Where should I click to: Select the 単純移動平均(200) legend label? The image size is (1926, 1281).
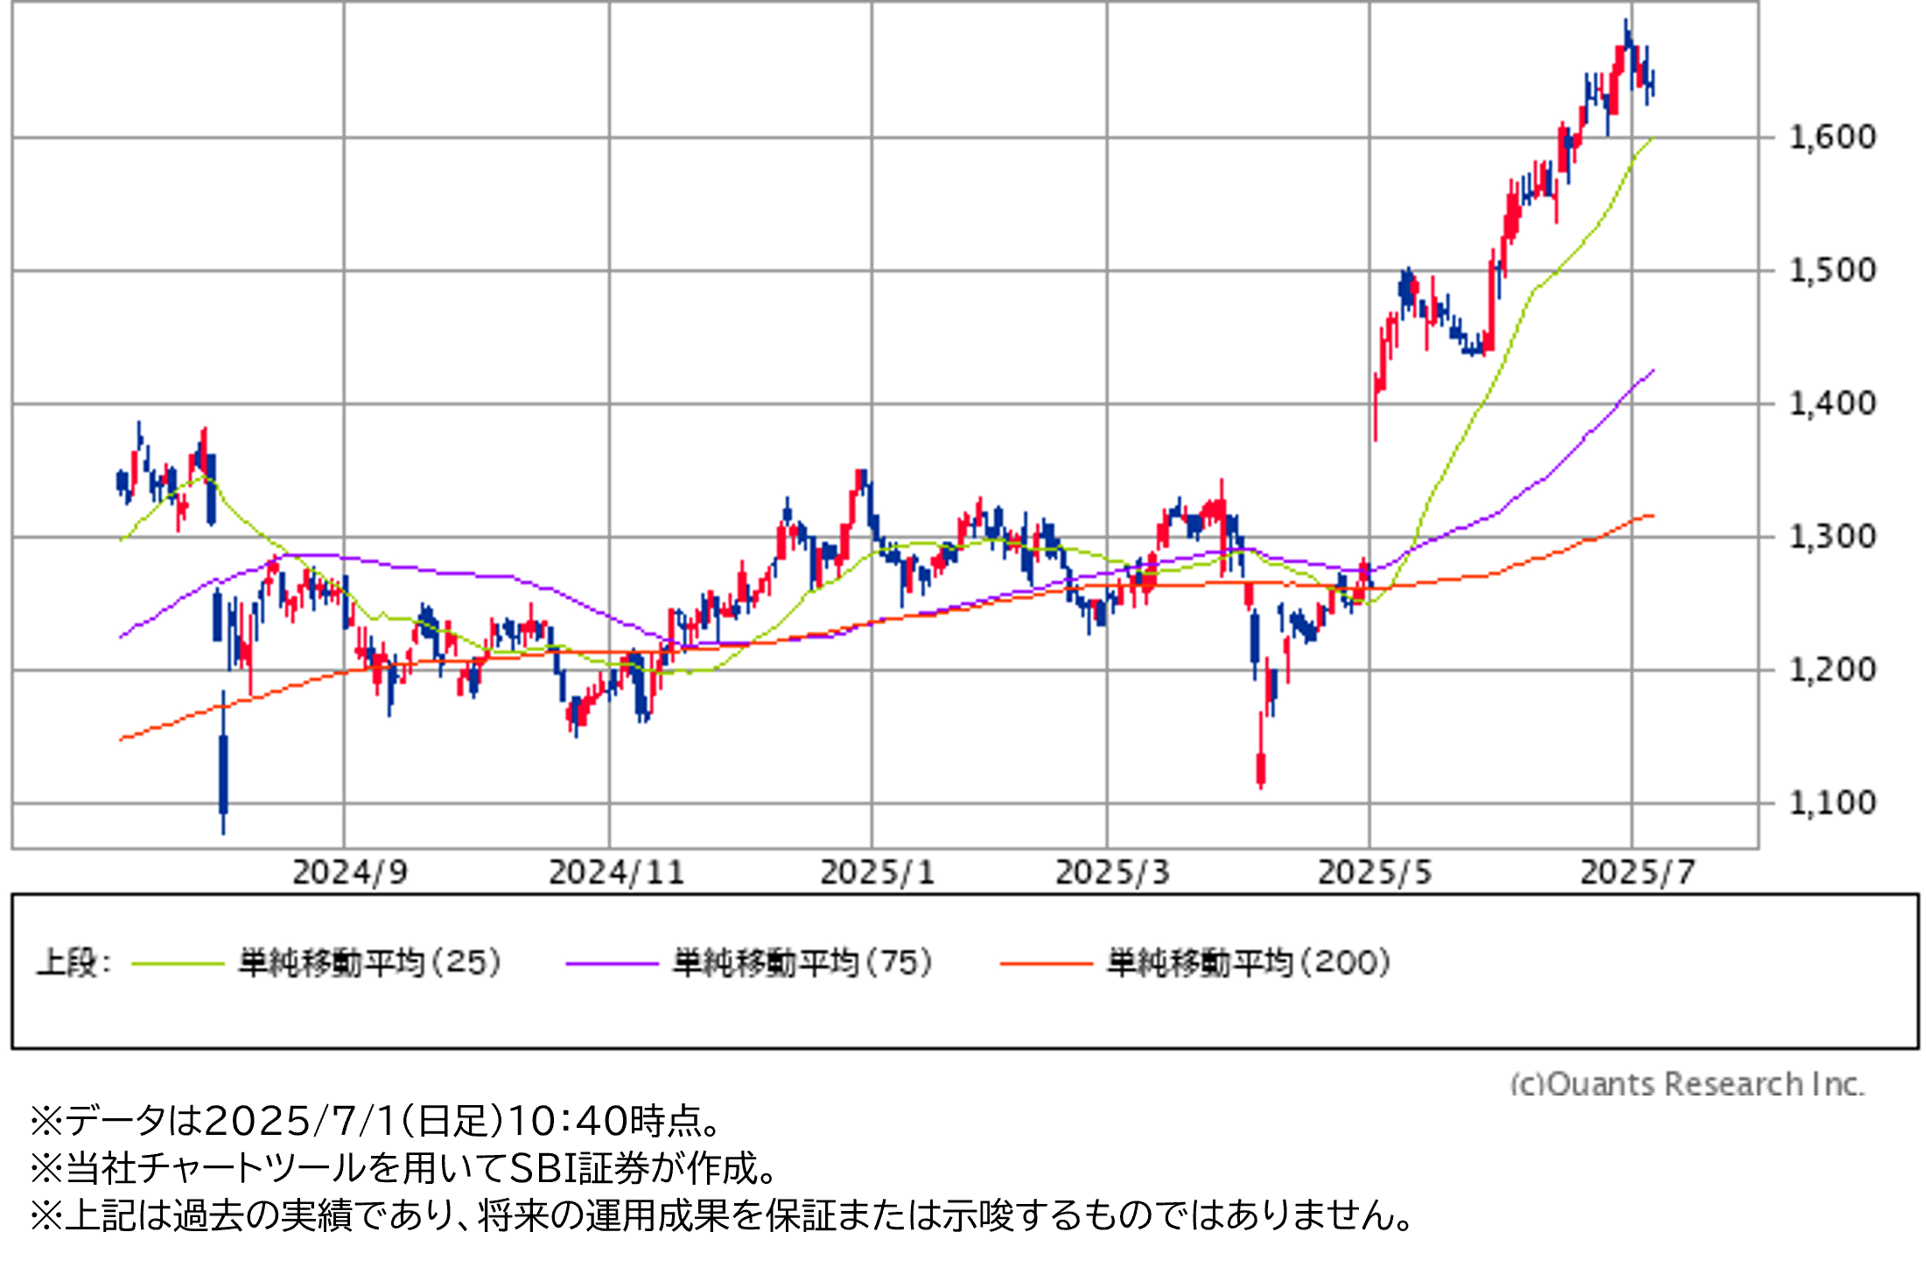1249,962
